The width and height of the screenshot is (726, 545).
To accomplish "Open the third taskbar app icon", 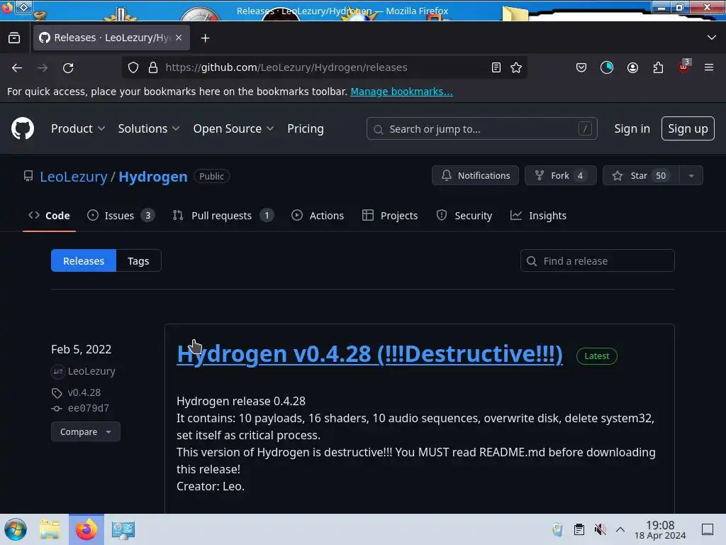I will (123, 529).
